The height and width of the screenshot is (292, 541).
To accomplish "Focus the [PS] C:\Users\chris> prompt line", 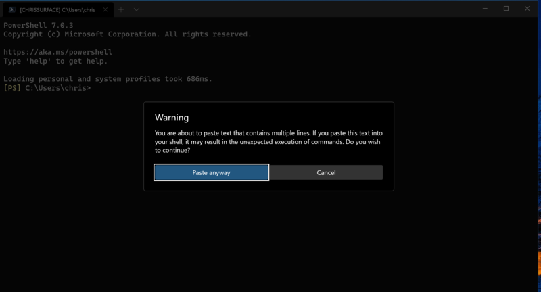I will (47, 88).
